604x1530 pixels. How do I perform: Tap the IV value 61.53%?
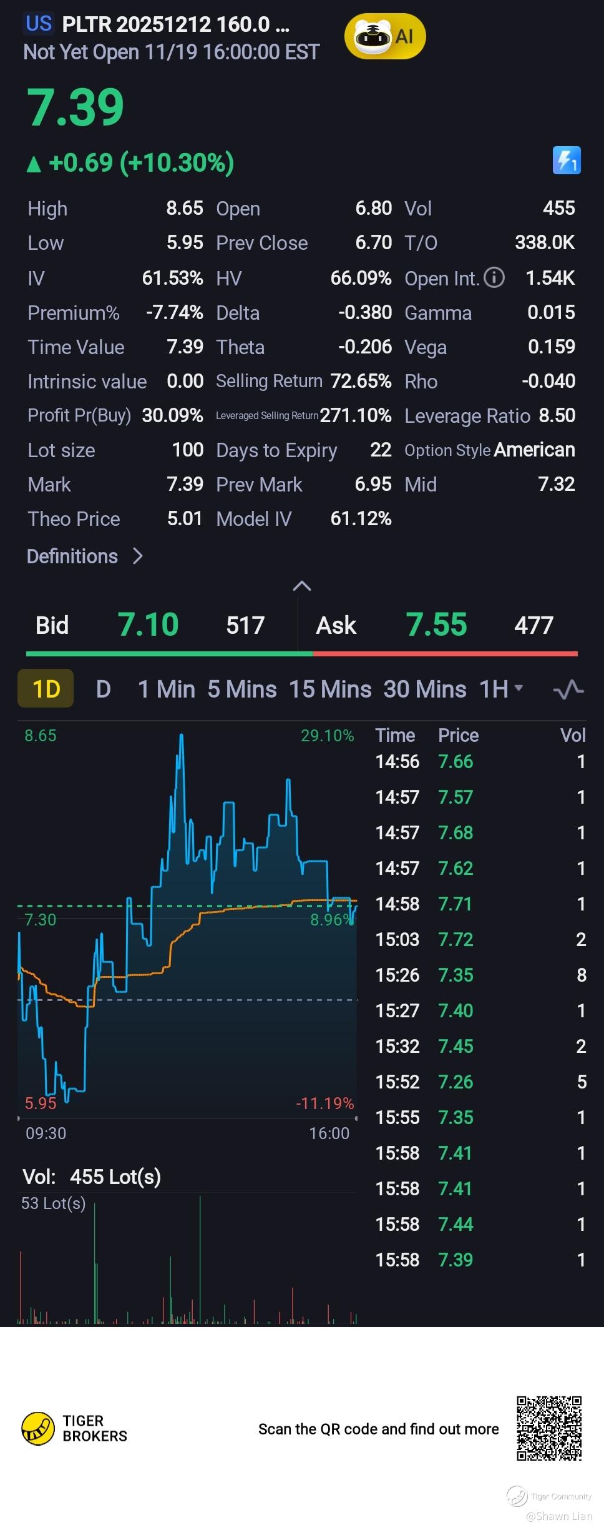(x=173, y=278)
